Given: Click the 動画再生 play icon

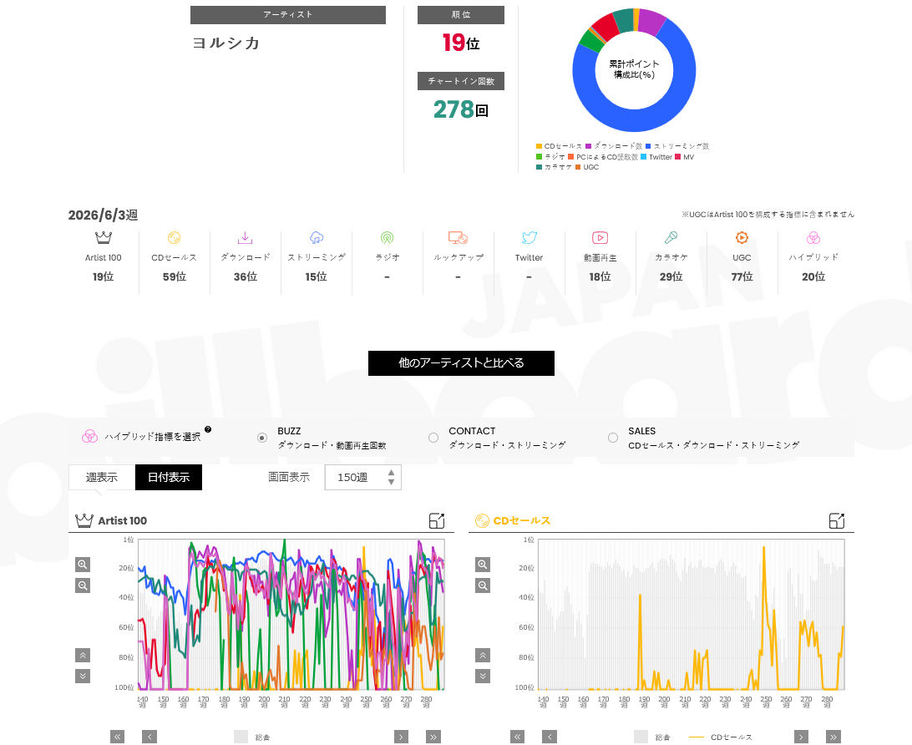Looking at the screenshot, I should pyautogui.click(x=600, y=237).
